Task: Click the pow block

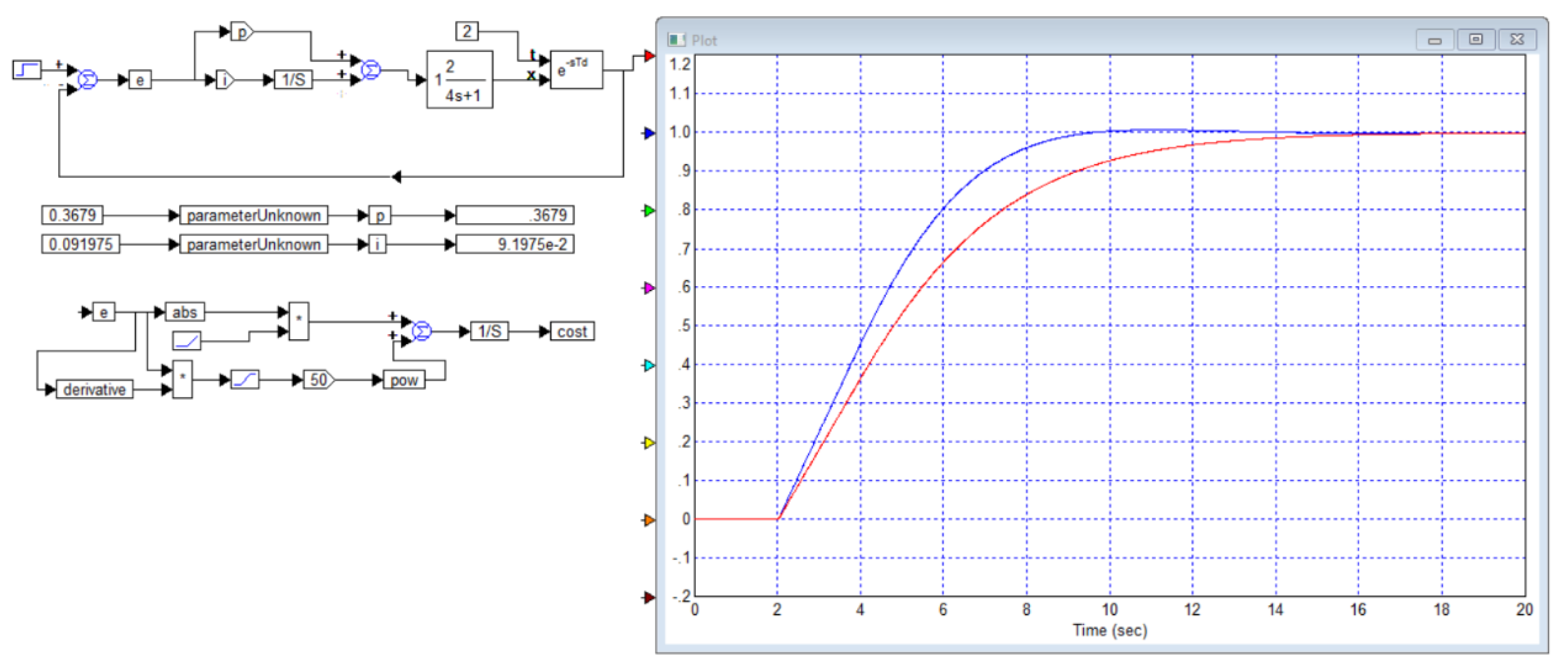Action: point(404,380)
